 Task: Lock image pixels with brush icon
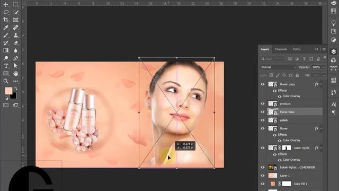click(x=278, y=75)
